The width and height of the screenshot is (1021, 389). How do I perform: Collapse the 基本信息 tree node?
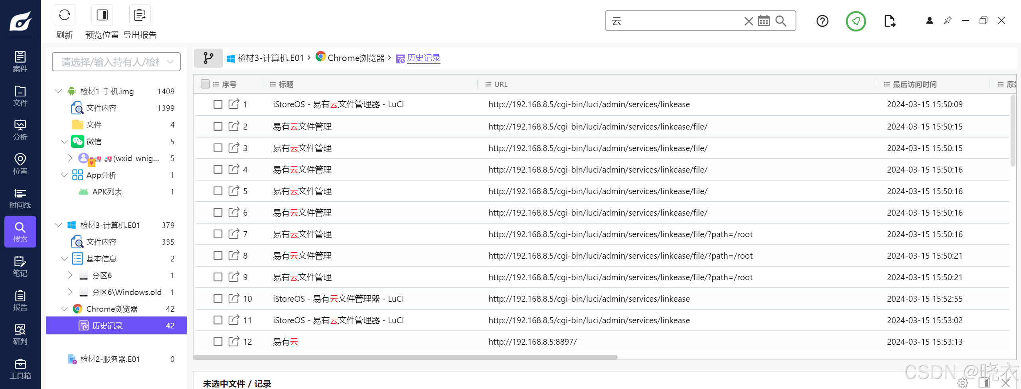pos(64,259)
